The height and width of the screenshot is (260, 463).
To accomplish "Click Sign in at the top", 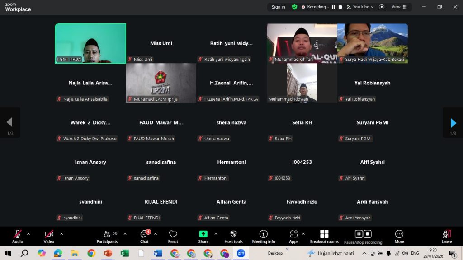I will coord(278,7).
